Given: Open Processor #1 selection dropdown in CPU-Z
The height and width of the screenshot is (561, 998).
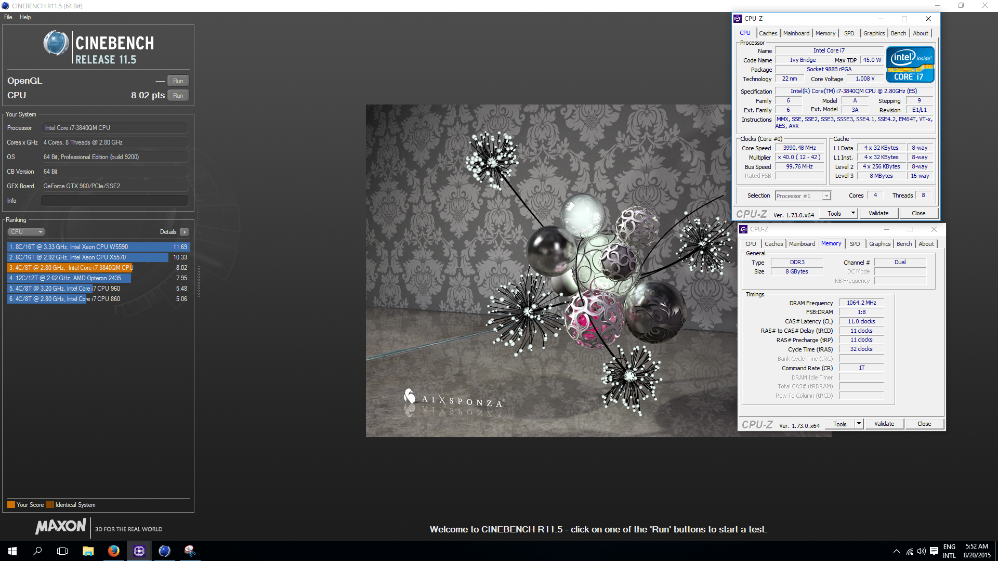Looking at the screenshot, I should tap(803, 196).
